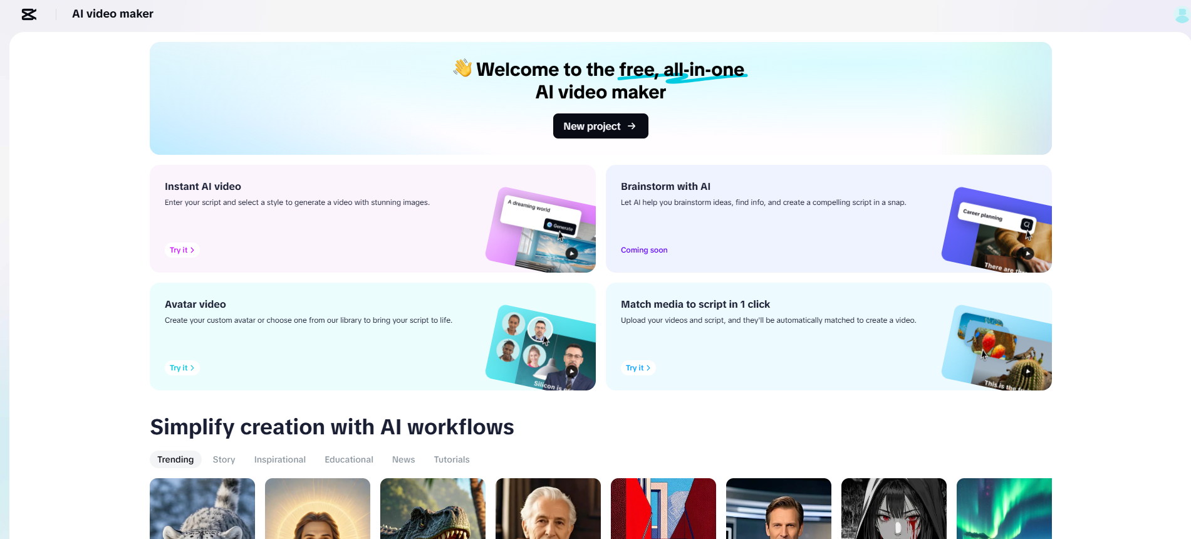The width and height of the screenshot is (1191, 539).
Task: Click Coming soon under Brainstorm with AI
Action: (x=644, y=250)
